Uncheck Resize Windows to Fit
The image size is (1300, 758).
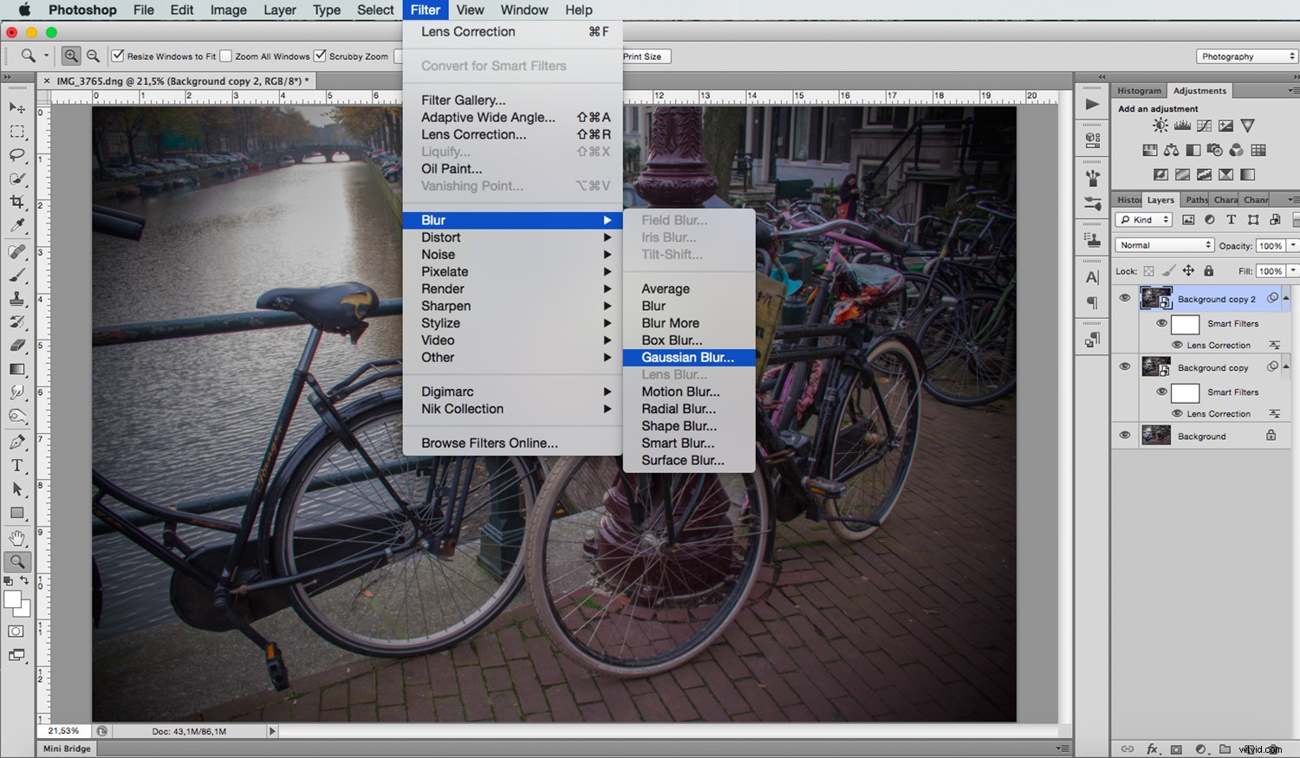coord(117,55)
